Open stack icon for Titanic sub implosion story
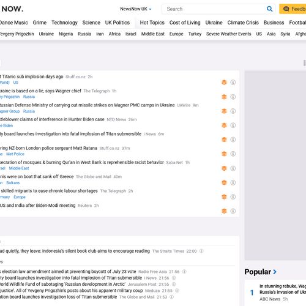This screenshot has height=306, width=306. click(224, 82)
